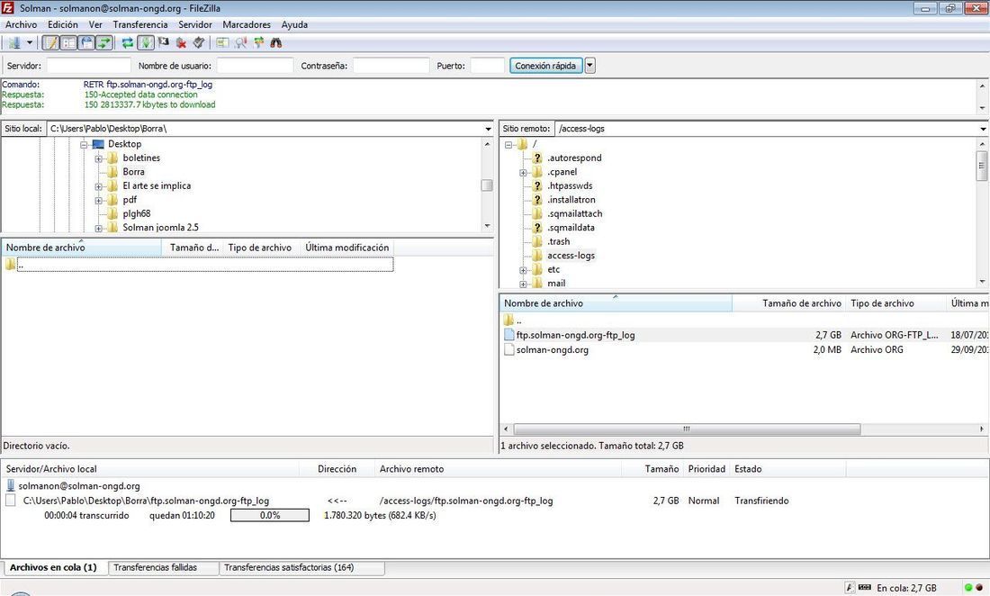Open the Servidor menu
The height and width of the screenshot is (596, 990).
coord(195,24)
